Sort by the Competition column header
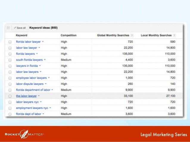190x142 pixels. tap(68, 36)
